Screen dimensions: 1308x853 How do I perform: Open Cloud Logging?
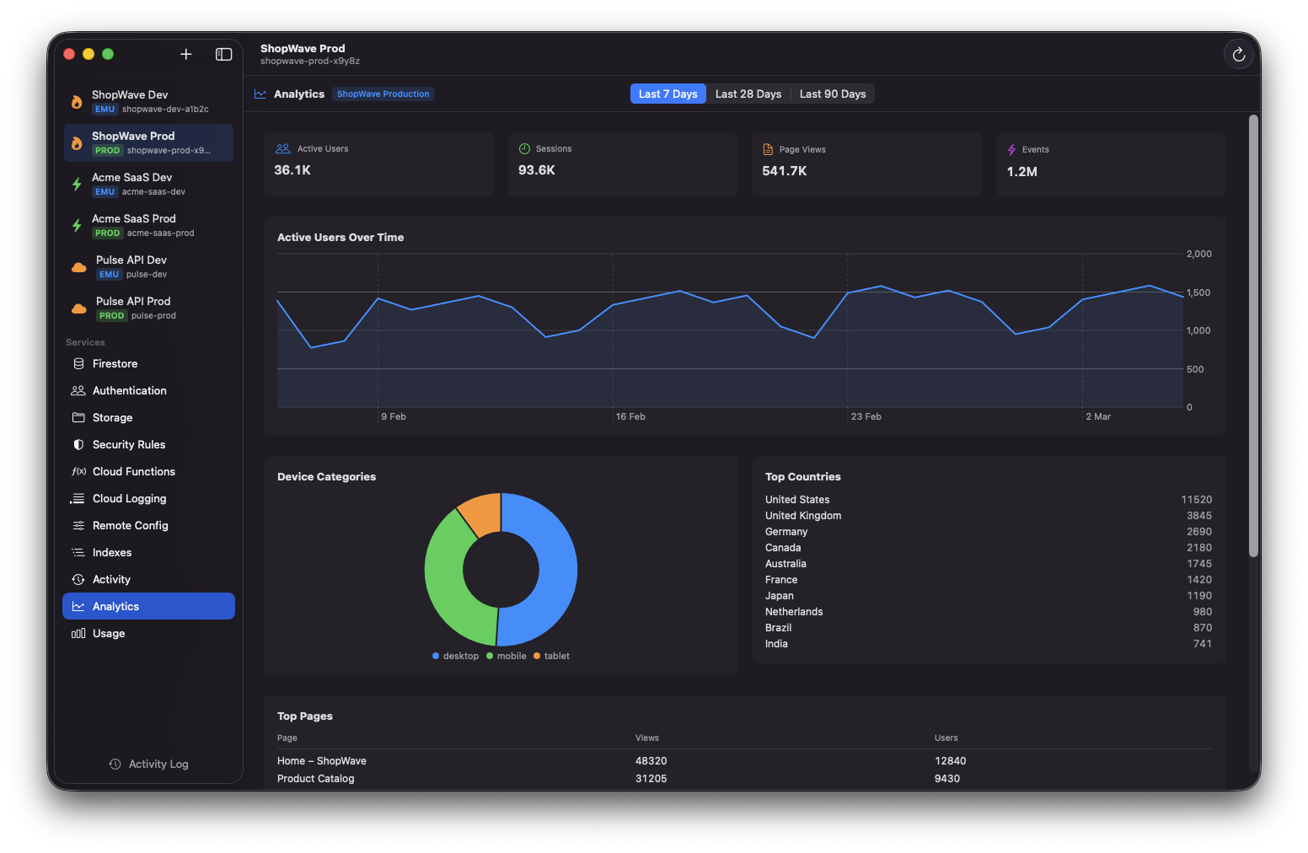point(128,498)
